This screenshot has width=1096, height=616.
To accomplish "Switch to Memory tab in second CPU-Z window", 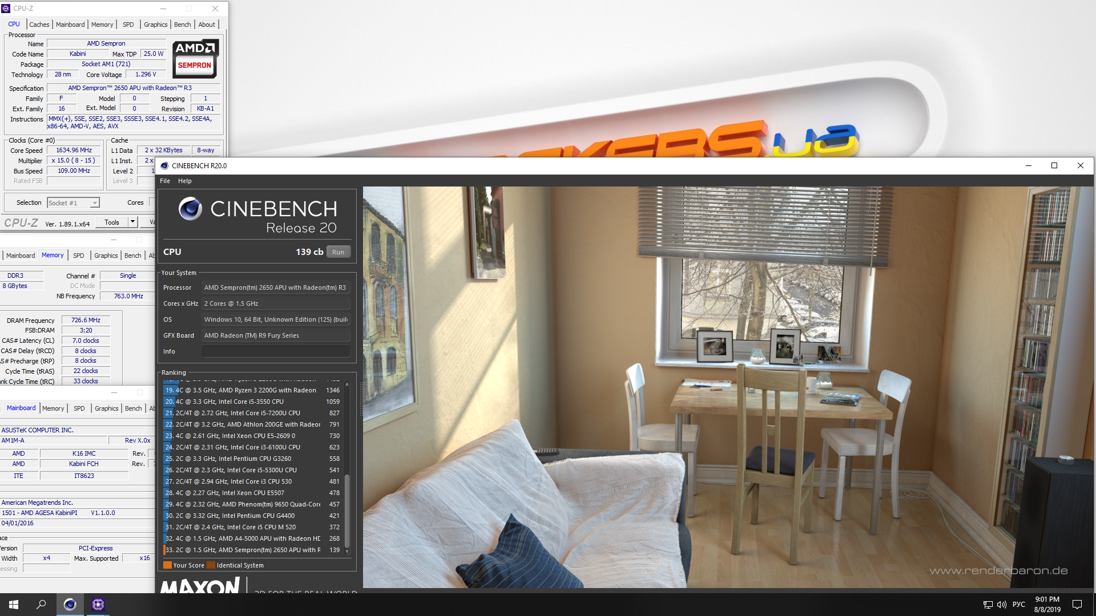I will pos(53,256).
